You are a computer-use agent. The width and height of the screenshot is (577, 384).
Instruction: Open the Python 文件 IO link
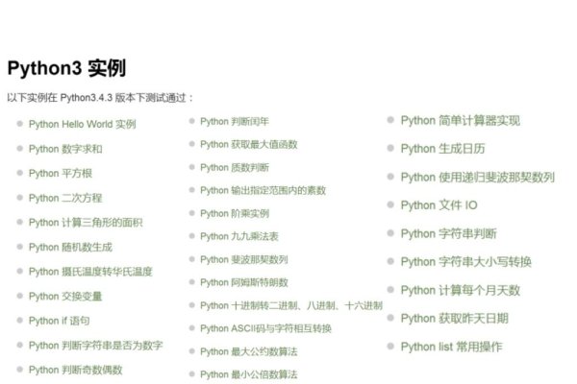click(439, 205)
